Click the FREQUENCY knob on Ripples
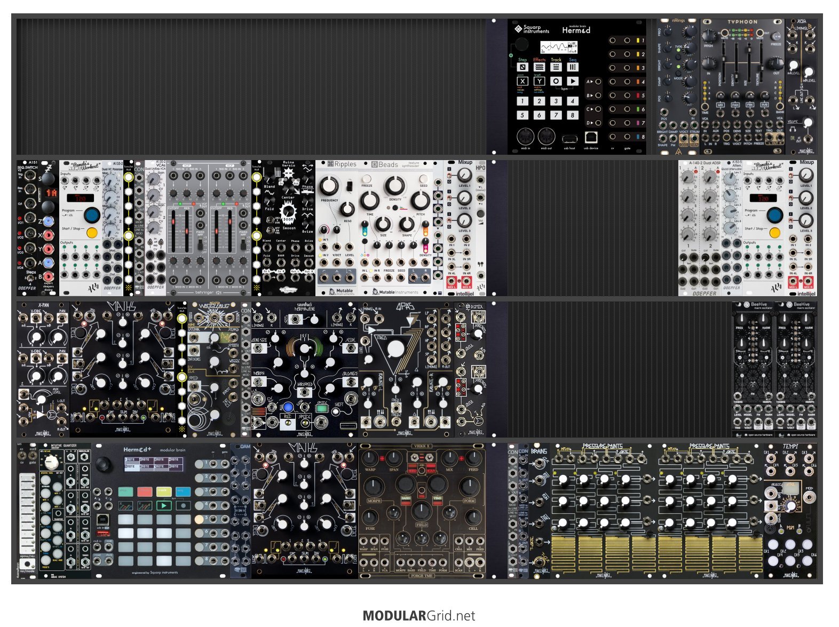 click(329, 186)
